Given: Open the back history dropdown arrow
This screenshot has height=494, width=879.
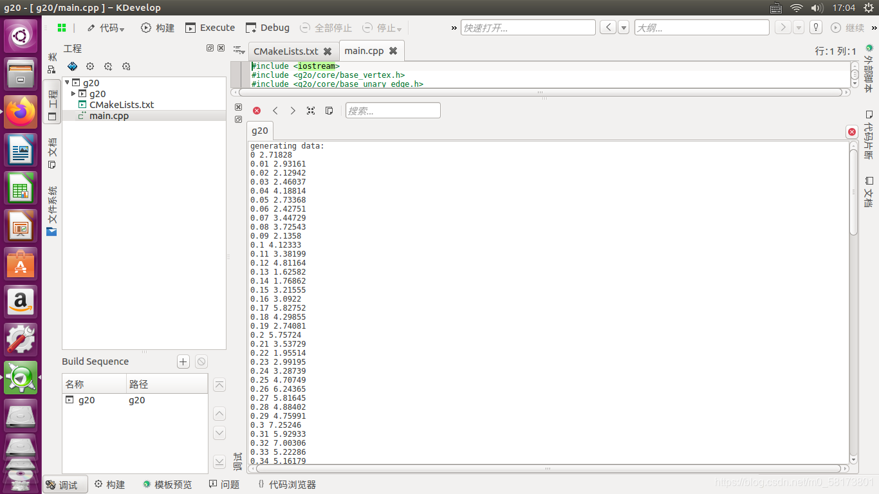Looking at the screenshot, I should click(x=624, y=28).
